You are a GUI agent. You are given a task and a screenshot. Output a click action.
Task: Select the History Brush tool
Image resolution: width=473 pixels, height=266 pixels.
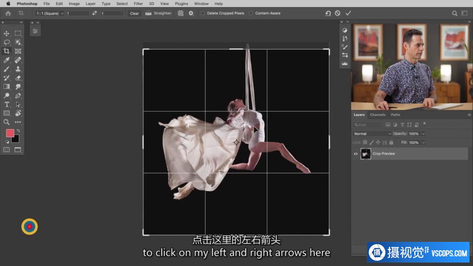tap(6, 78)
